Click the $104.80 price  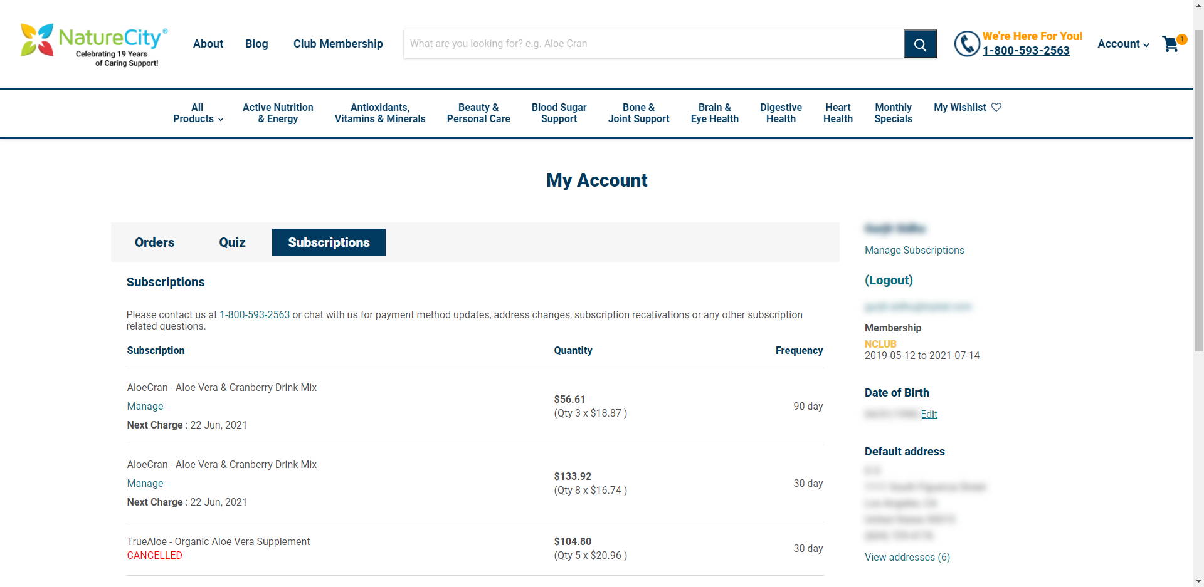pos(573,541)
